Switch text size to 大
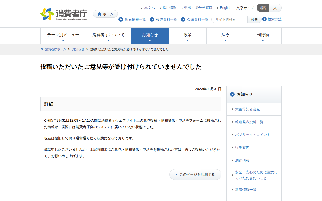The width and height of the screenshot is (322, 201). point(275,8)
